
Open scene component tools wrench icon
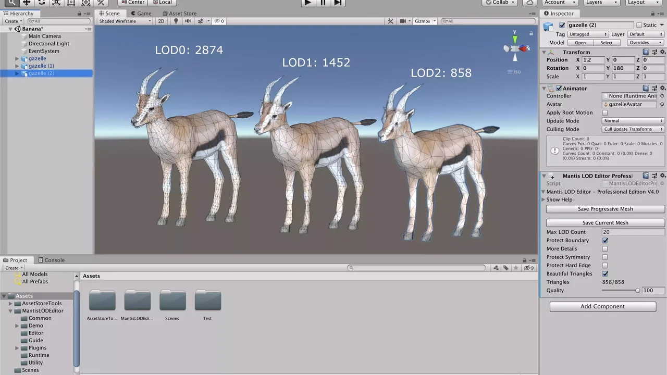(x=390, y=21)
